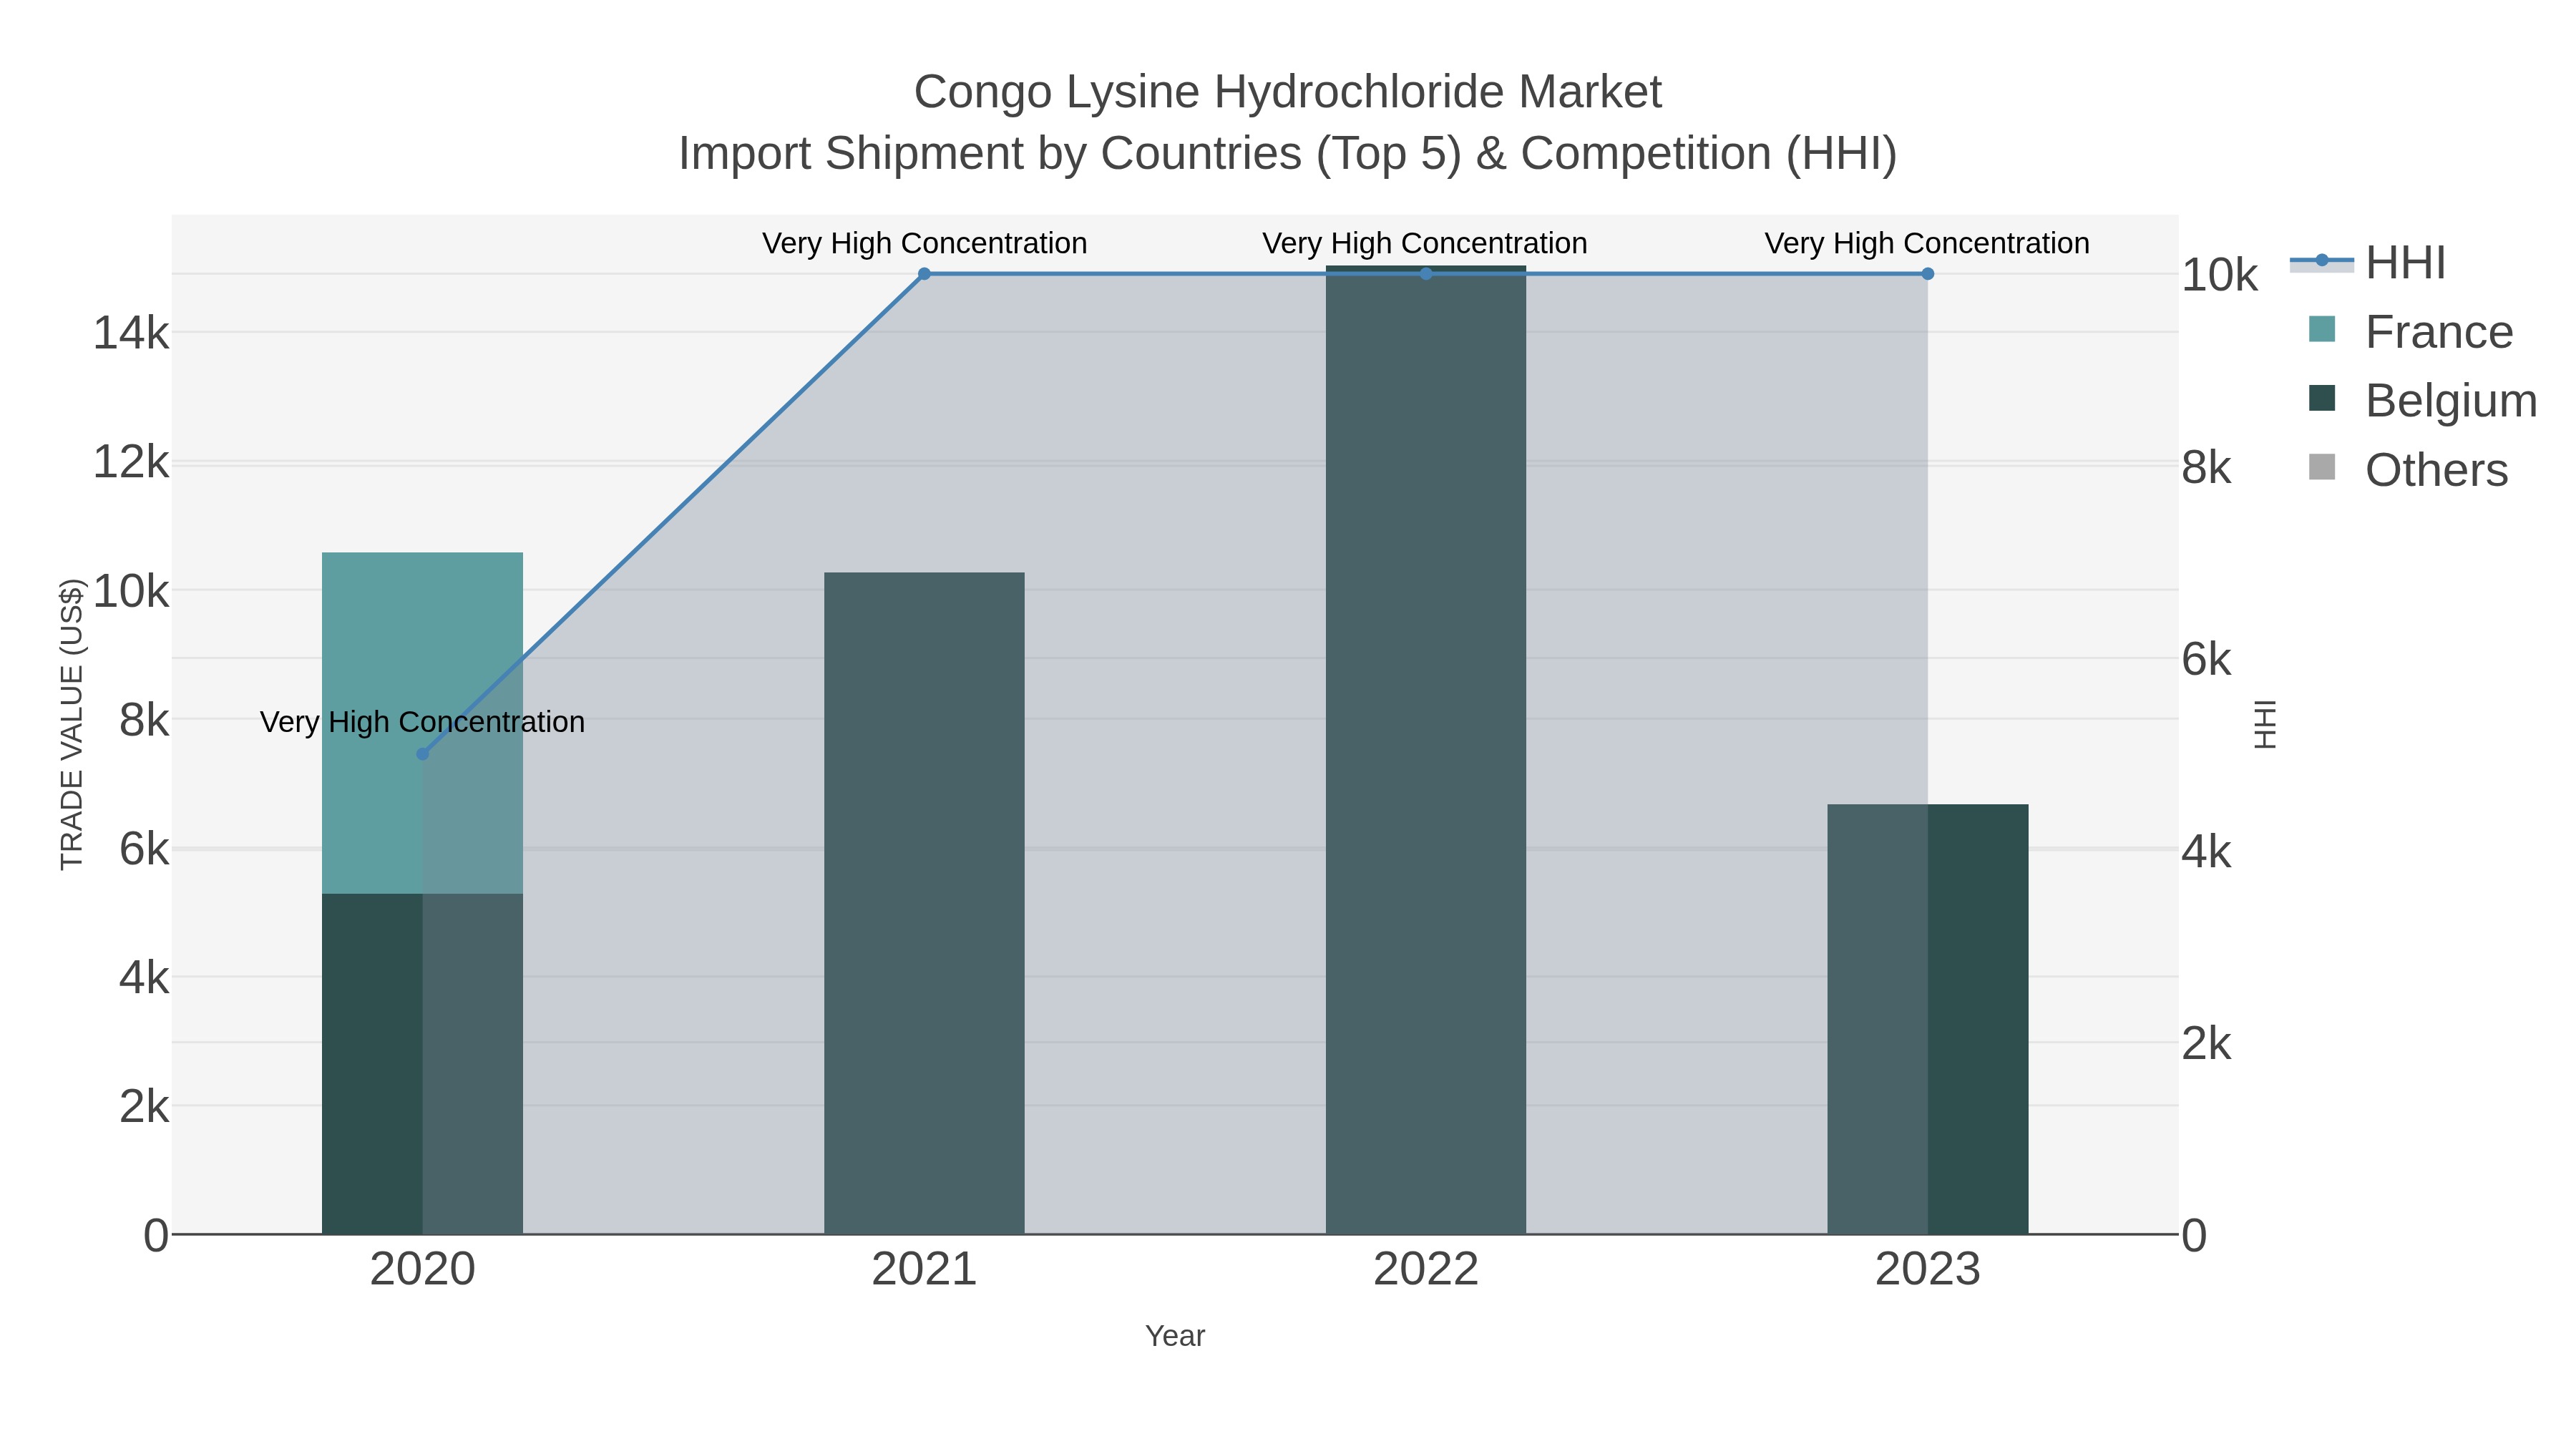Click the Belgium bar for 2023
This screenshot has height=1449, width=2576.
[1928, 1019]
